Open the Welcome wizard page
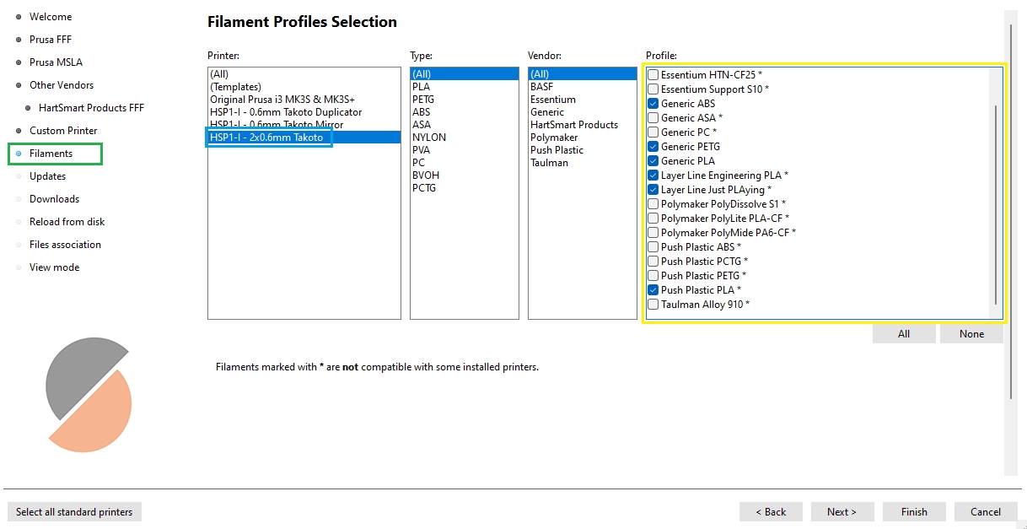The width and height of the screenshot is (1027, 529). coord(51,17)
